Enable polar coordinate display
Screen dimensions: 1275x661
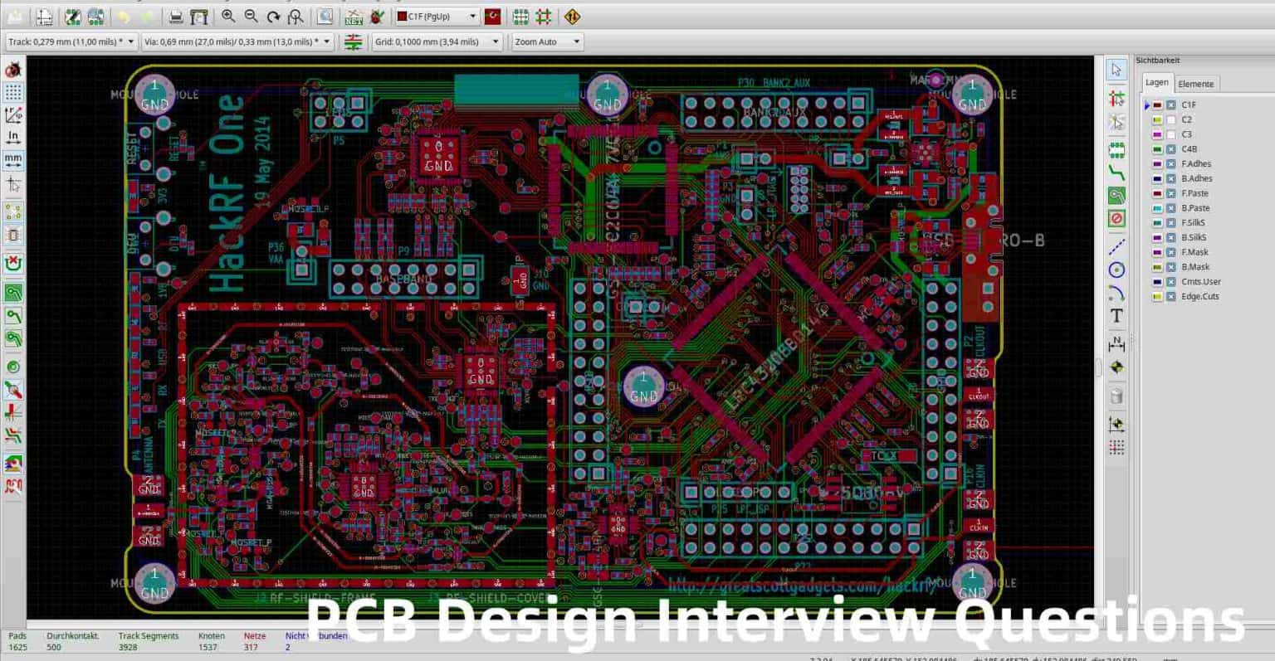[12, 116]
